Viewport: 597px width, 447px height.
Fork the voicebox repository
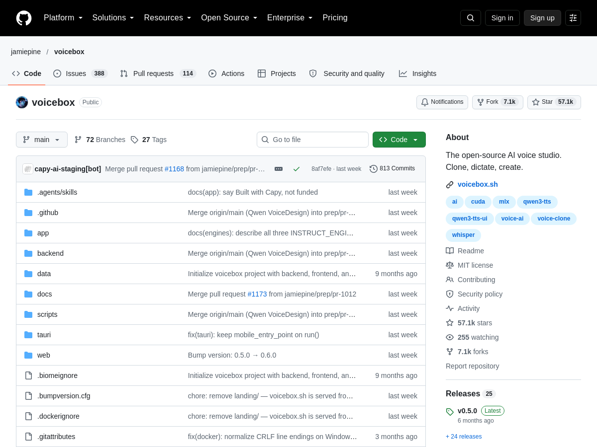497,102
